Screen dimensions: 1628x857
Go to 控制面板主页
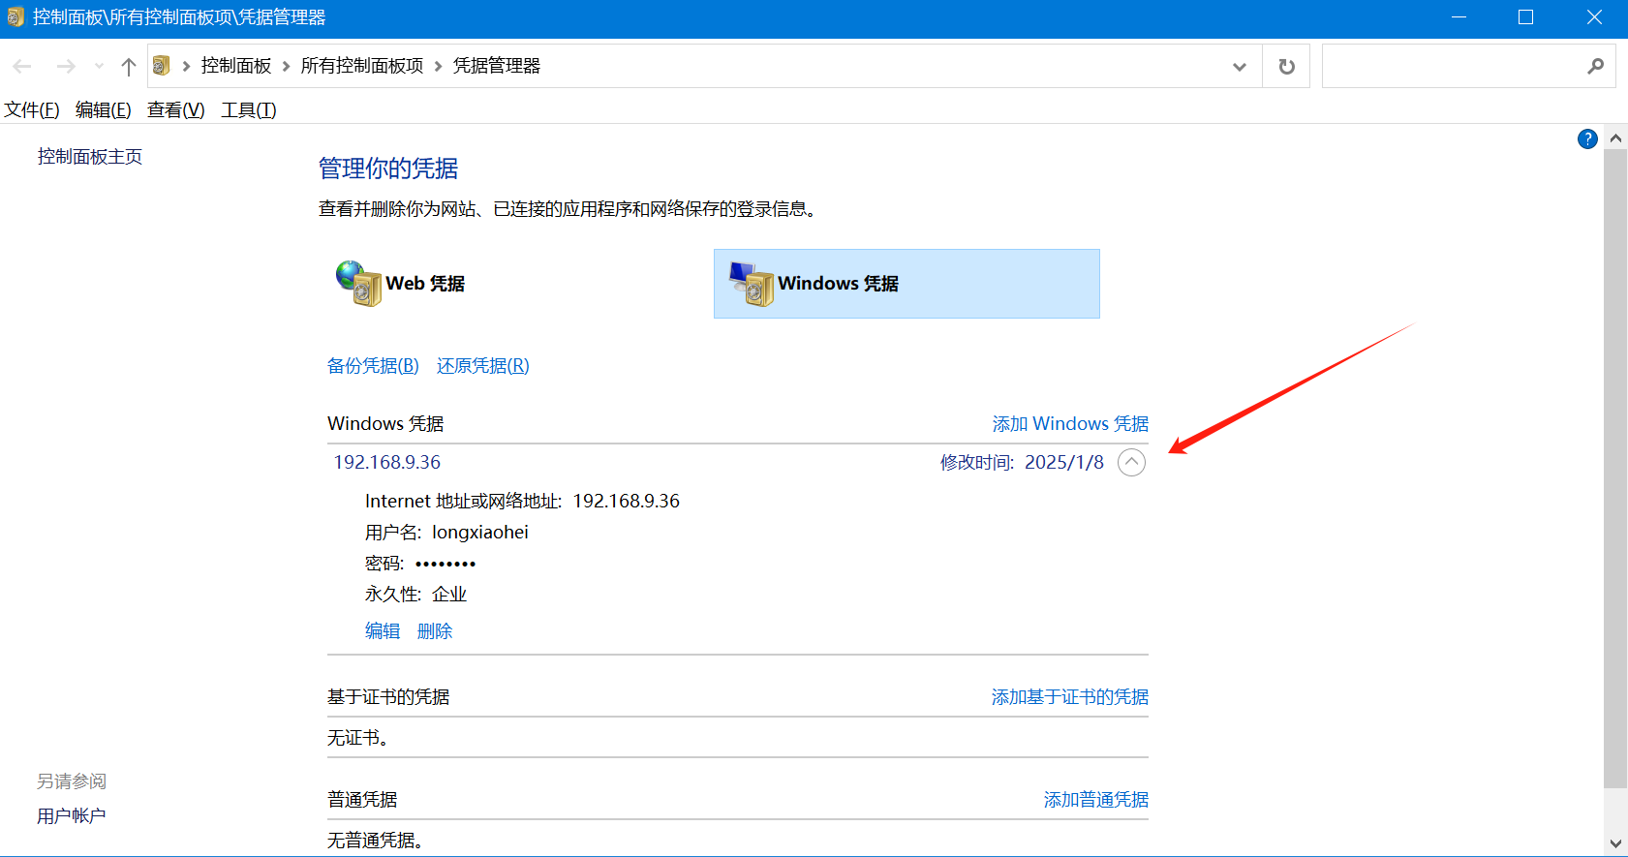pyautogui.click(x=90, y=157)
